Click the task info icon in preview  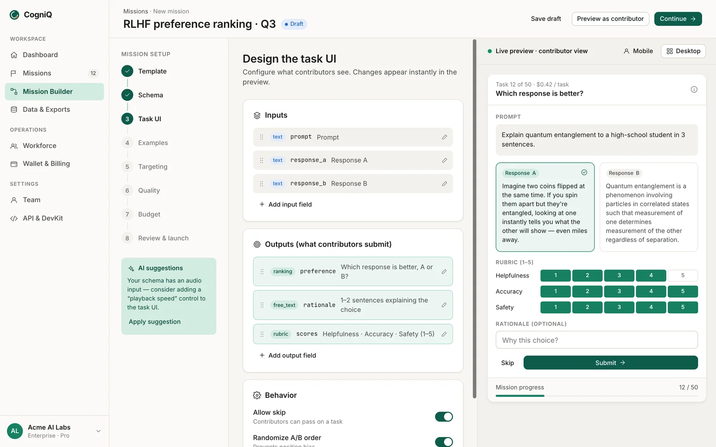click(694, 89)
